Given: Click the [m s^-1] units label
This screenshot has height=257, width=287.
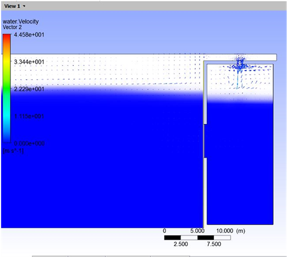Looking at the screenshot, I should click(x=13, y=151).
